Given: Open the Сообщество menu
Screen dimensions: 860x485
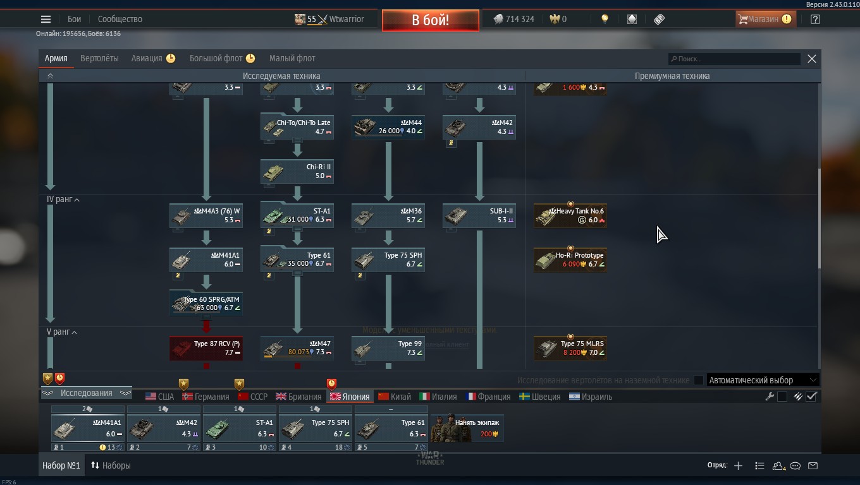Looking at the screenshot, I should 120,19.
